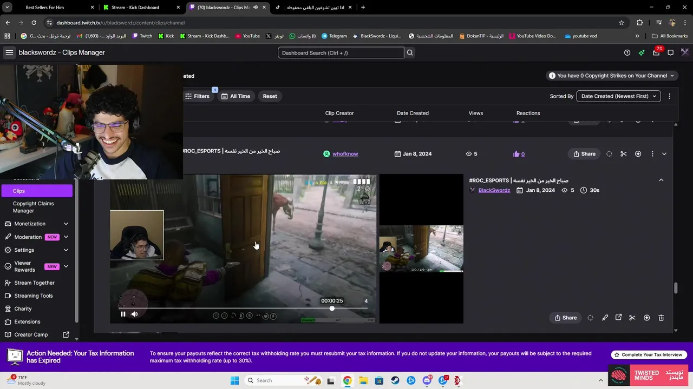Open the Filters button
This screenshot has height=389, width=693.
coord(197,96)
